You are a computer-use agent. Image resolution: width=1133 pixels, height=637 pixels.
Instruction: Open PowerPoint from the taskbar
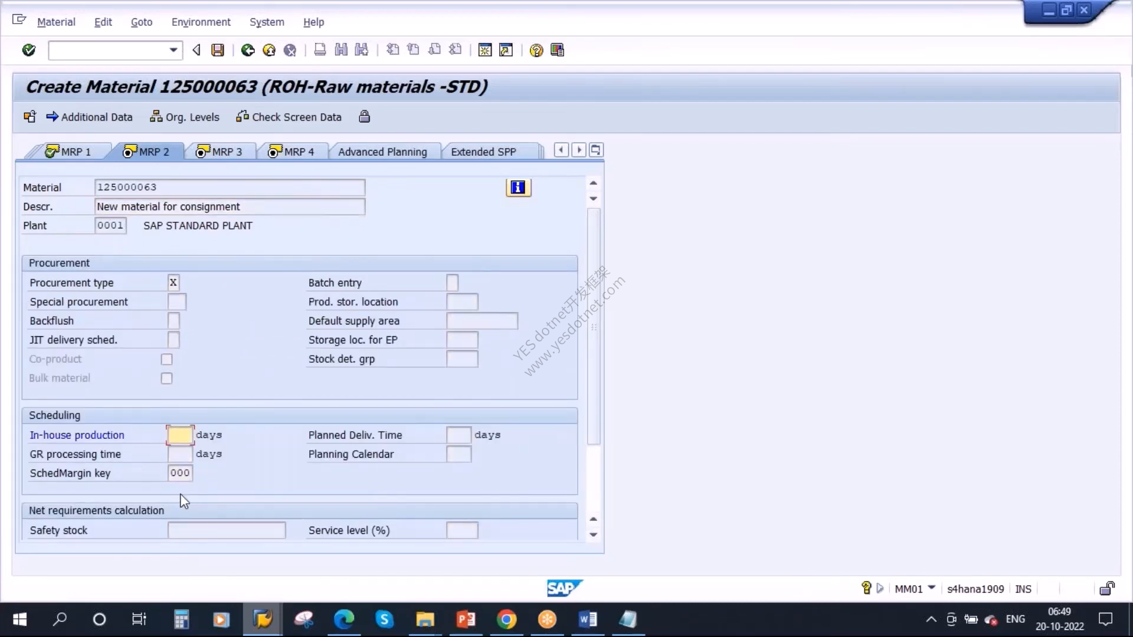tap(466, 619)
